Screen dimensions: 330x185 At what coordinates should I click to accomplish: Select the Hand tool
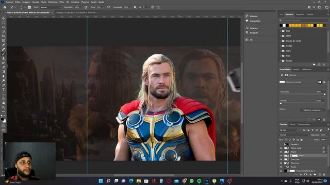[4, 103]
